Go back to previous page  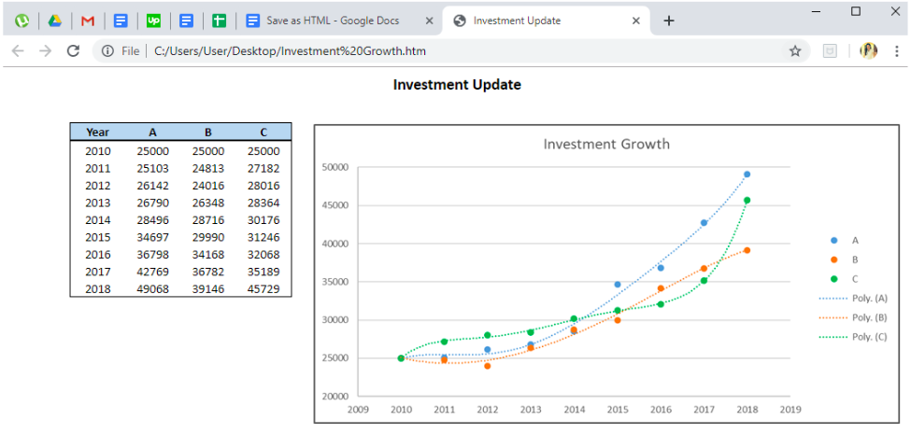pyautogui.click(x=18, y=51)
